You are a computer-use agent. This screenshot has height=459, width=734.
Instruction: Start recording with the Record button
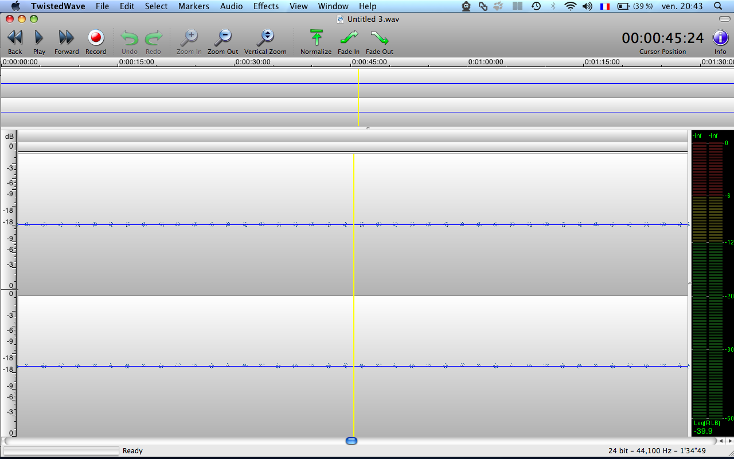click(96, 38)
